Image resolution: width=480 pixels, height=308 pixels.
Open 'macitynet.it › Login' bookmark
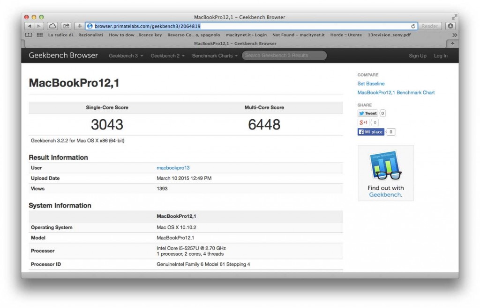[x=246, y=35]
